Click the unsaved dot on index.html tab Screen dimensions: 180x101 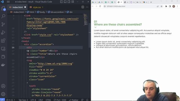[x=25, y=7]
